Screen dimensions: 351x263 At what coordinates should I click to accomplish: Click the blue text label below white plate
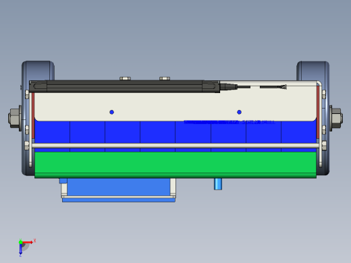coord(230,122)
